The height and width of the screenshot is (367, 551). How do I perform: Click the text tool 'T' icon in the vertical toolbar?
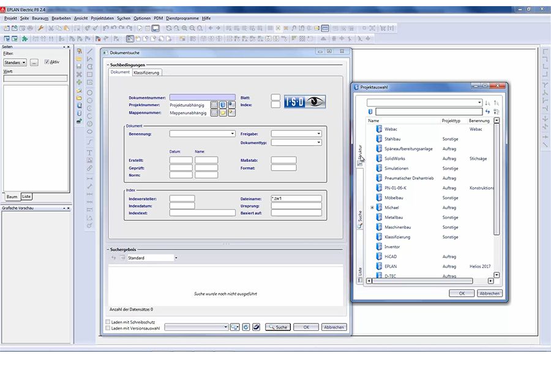pyautogui.click(x=89, y=153)
